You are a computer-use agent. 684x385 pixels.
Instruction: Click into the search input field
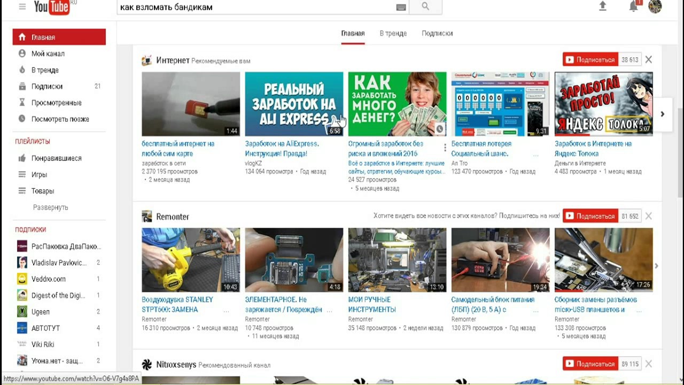point(255,7)
